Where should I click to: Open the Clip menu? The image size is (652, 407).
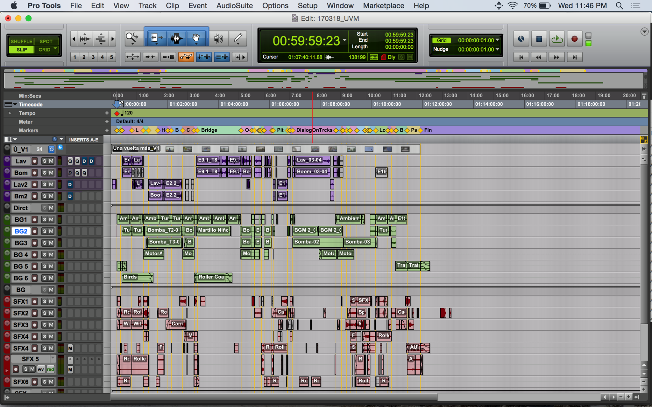click(172, 6)
